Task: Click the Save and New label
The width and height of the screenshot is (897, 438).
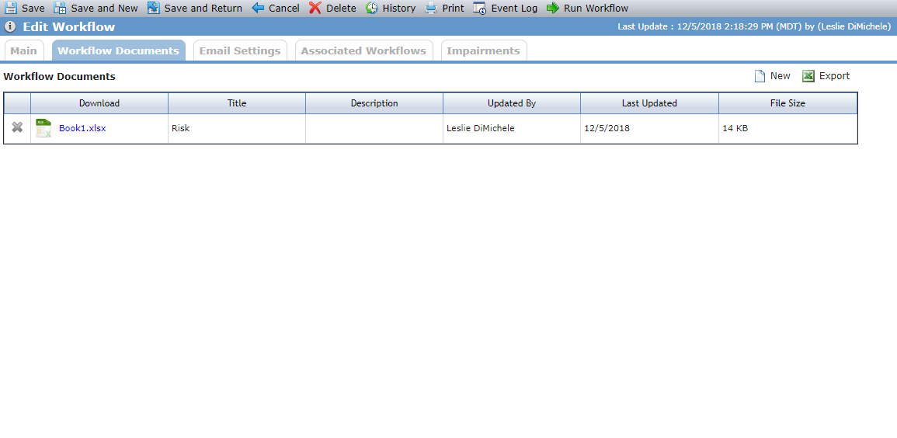Action: [x=105, y=8]
